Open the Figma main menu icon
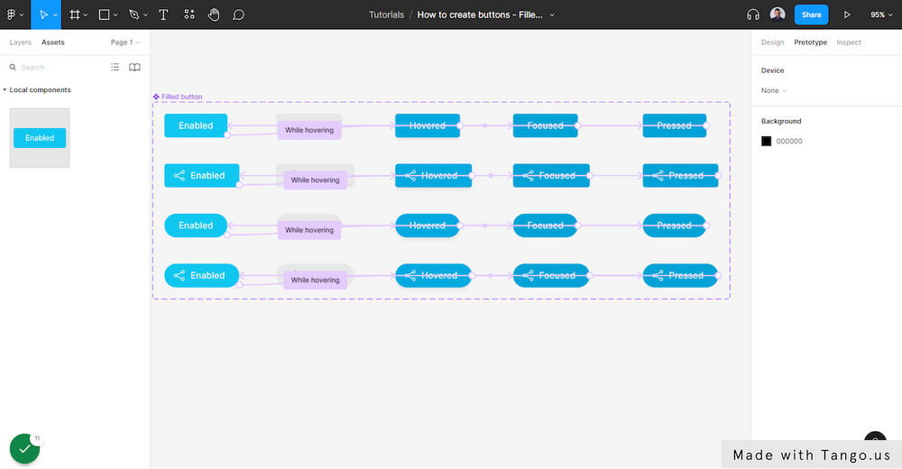 point(11,14)
